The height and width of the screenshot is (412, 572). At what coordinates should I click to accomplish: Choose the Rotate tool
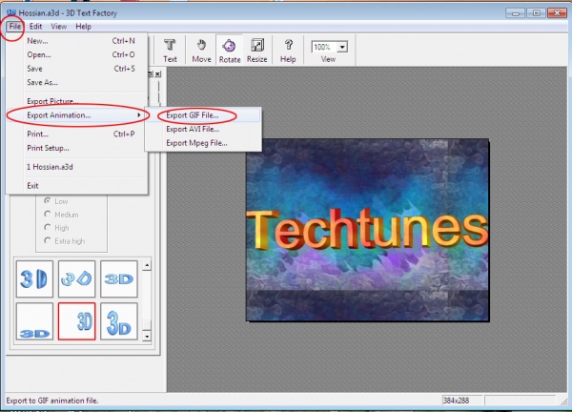(230, 50)
